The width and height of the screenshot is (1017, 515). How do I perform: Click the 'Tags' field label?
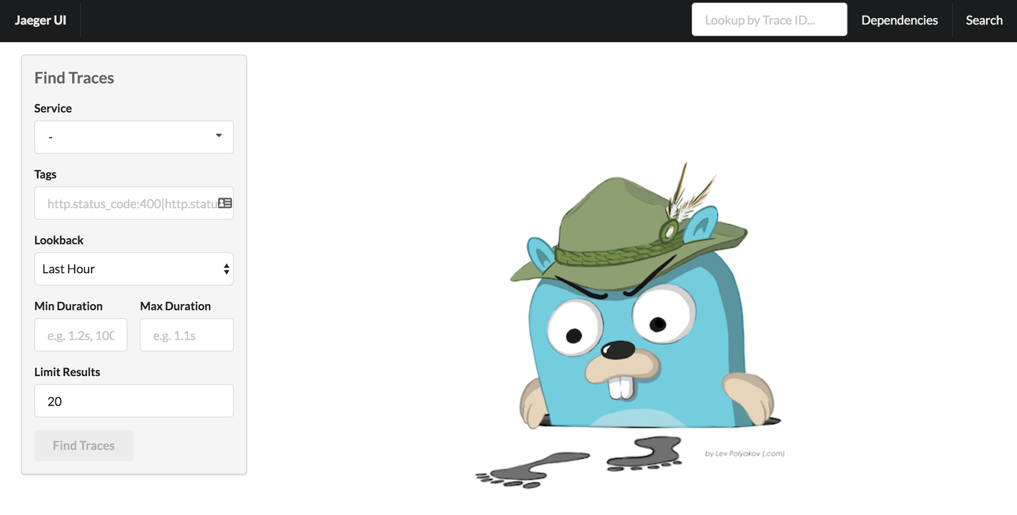(x=45, y=174)
